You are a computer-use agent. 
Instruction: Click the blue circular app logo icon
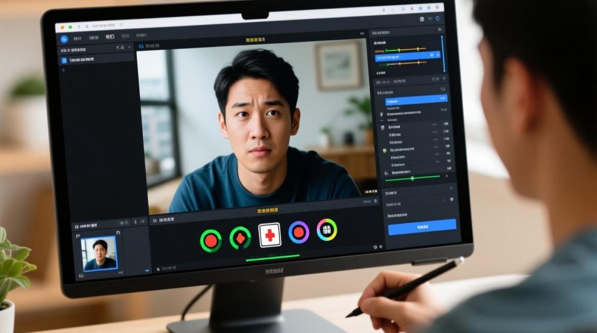point(64,39)
